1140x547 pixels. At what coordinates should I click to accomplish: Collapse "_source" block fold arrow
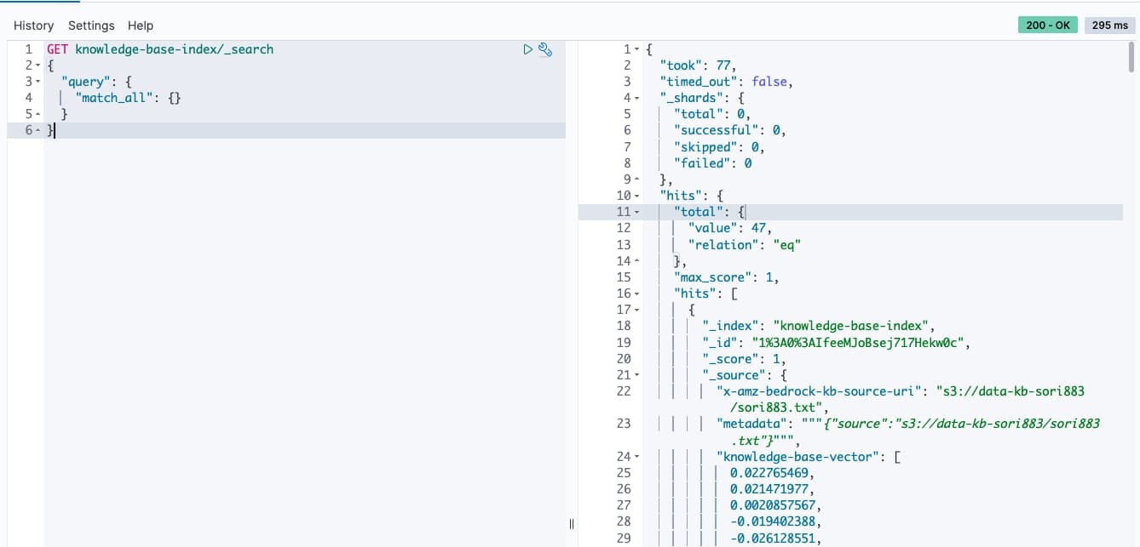pyautogui.click(x=637, y=375)
